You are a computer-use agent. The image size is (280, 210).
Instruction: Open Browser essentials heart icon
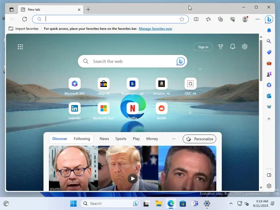pyautogui.click(x=232, y=19)
